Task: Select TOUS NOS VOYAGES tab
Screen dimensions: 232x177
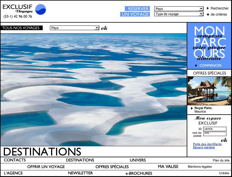Action: point(21,28)
